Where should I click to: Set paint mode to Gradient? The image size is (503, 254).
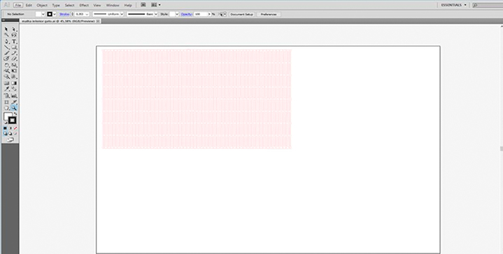(10, 128)
